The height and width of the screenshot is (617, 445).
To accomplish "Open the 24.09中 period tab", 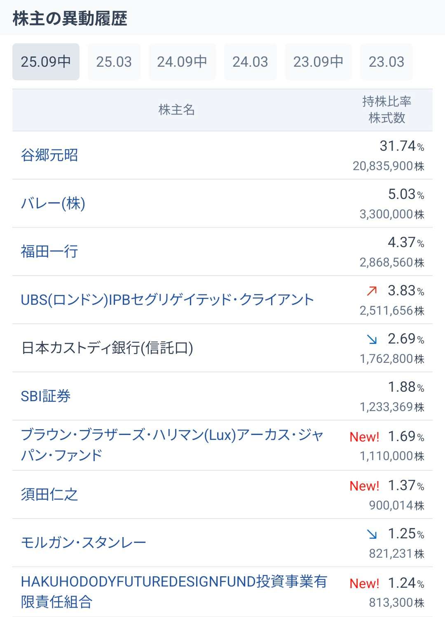I will [x=182, y=62].
